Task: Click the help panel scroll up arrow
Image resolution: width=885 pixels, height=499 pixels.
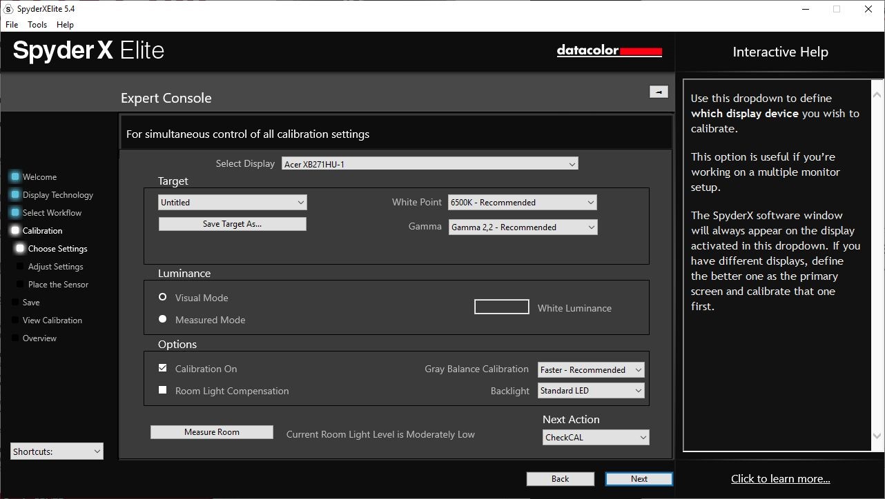Action: tap(877, 94)
